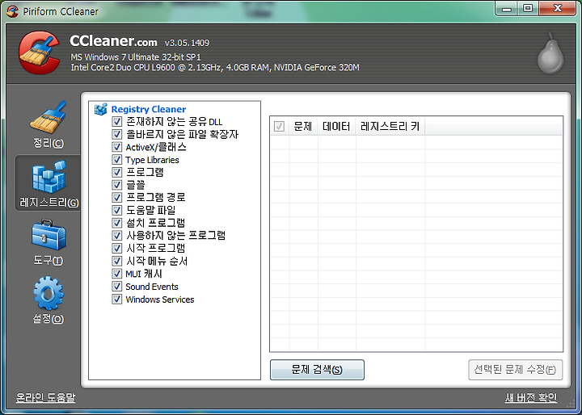Image resolution: width=582 pixels, height=415 pixels.
Task: Sort by the 레지스트리 키 column header
Action: point(390,127)
